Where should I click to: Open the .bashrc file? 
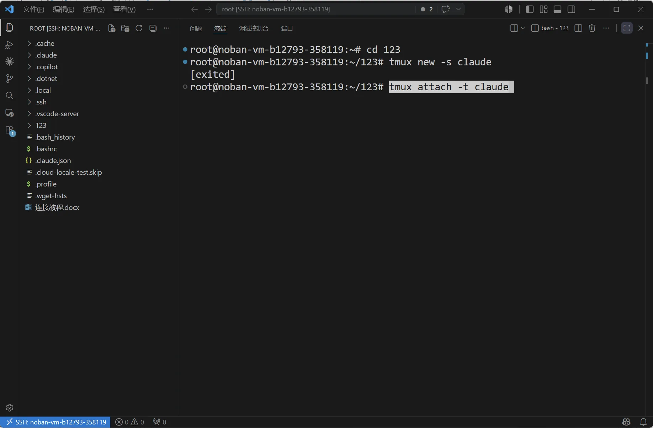[99, 149]
